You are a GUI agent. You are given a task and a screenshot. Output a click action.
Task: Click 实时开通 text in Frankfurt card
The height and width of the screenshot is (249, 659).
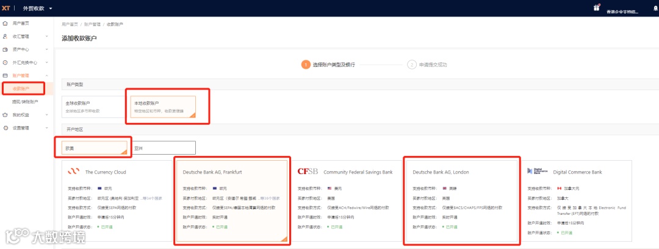[x=220, y=217]
